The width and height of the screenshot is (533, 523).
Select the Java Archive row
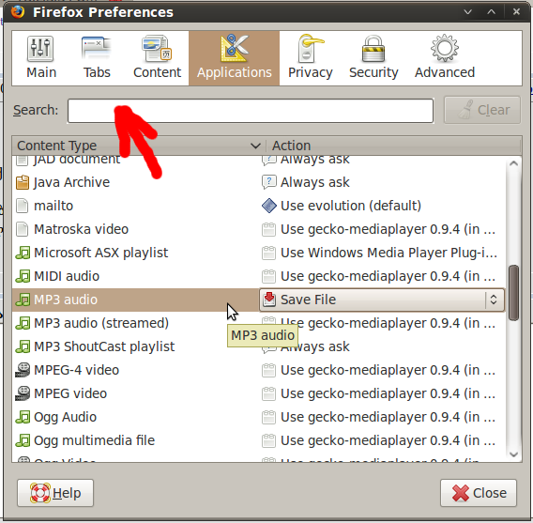[259, 182]
